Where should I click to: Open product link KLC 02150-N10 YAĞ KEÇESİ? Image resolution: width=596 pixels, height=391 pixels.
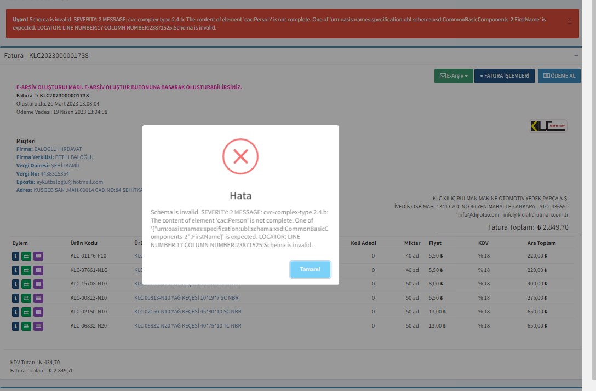187,312
